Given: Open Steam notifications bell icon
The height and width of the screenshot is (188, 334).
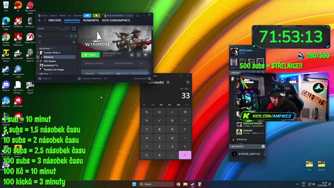Looking at the screenshot, I should pos(96,15).
